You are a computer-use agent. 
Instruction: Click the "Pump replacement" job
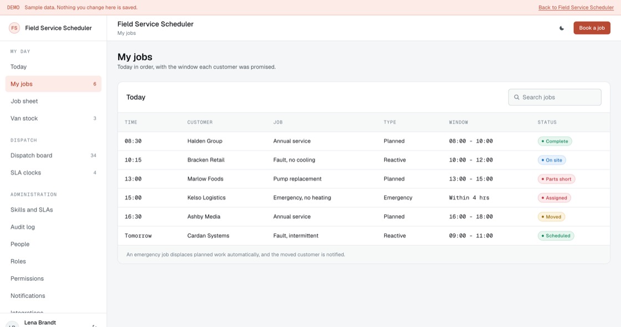pos(297,179)
